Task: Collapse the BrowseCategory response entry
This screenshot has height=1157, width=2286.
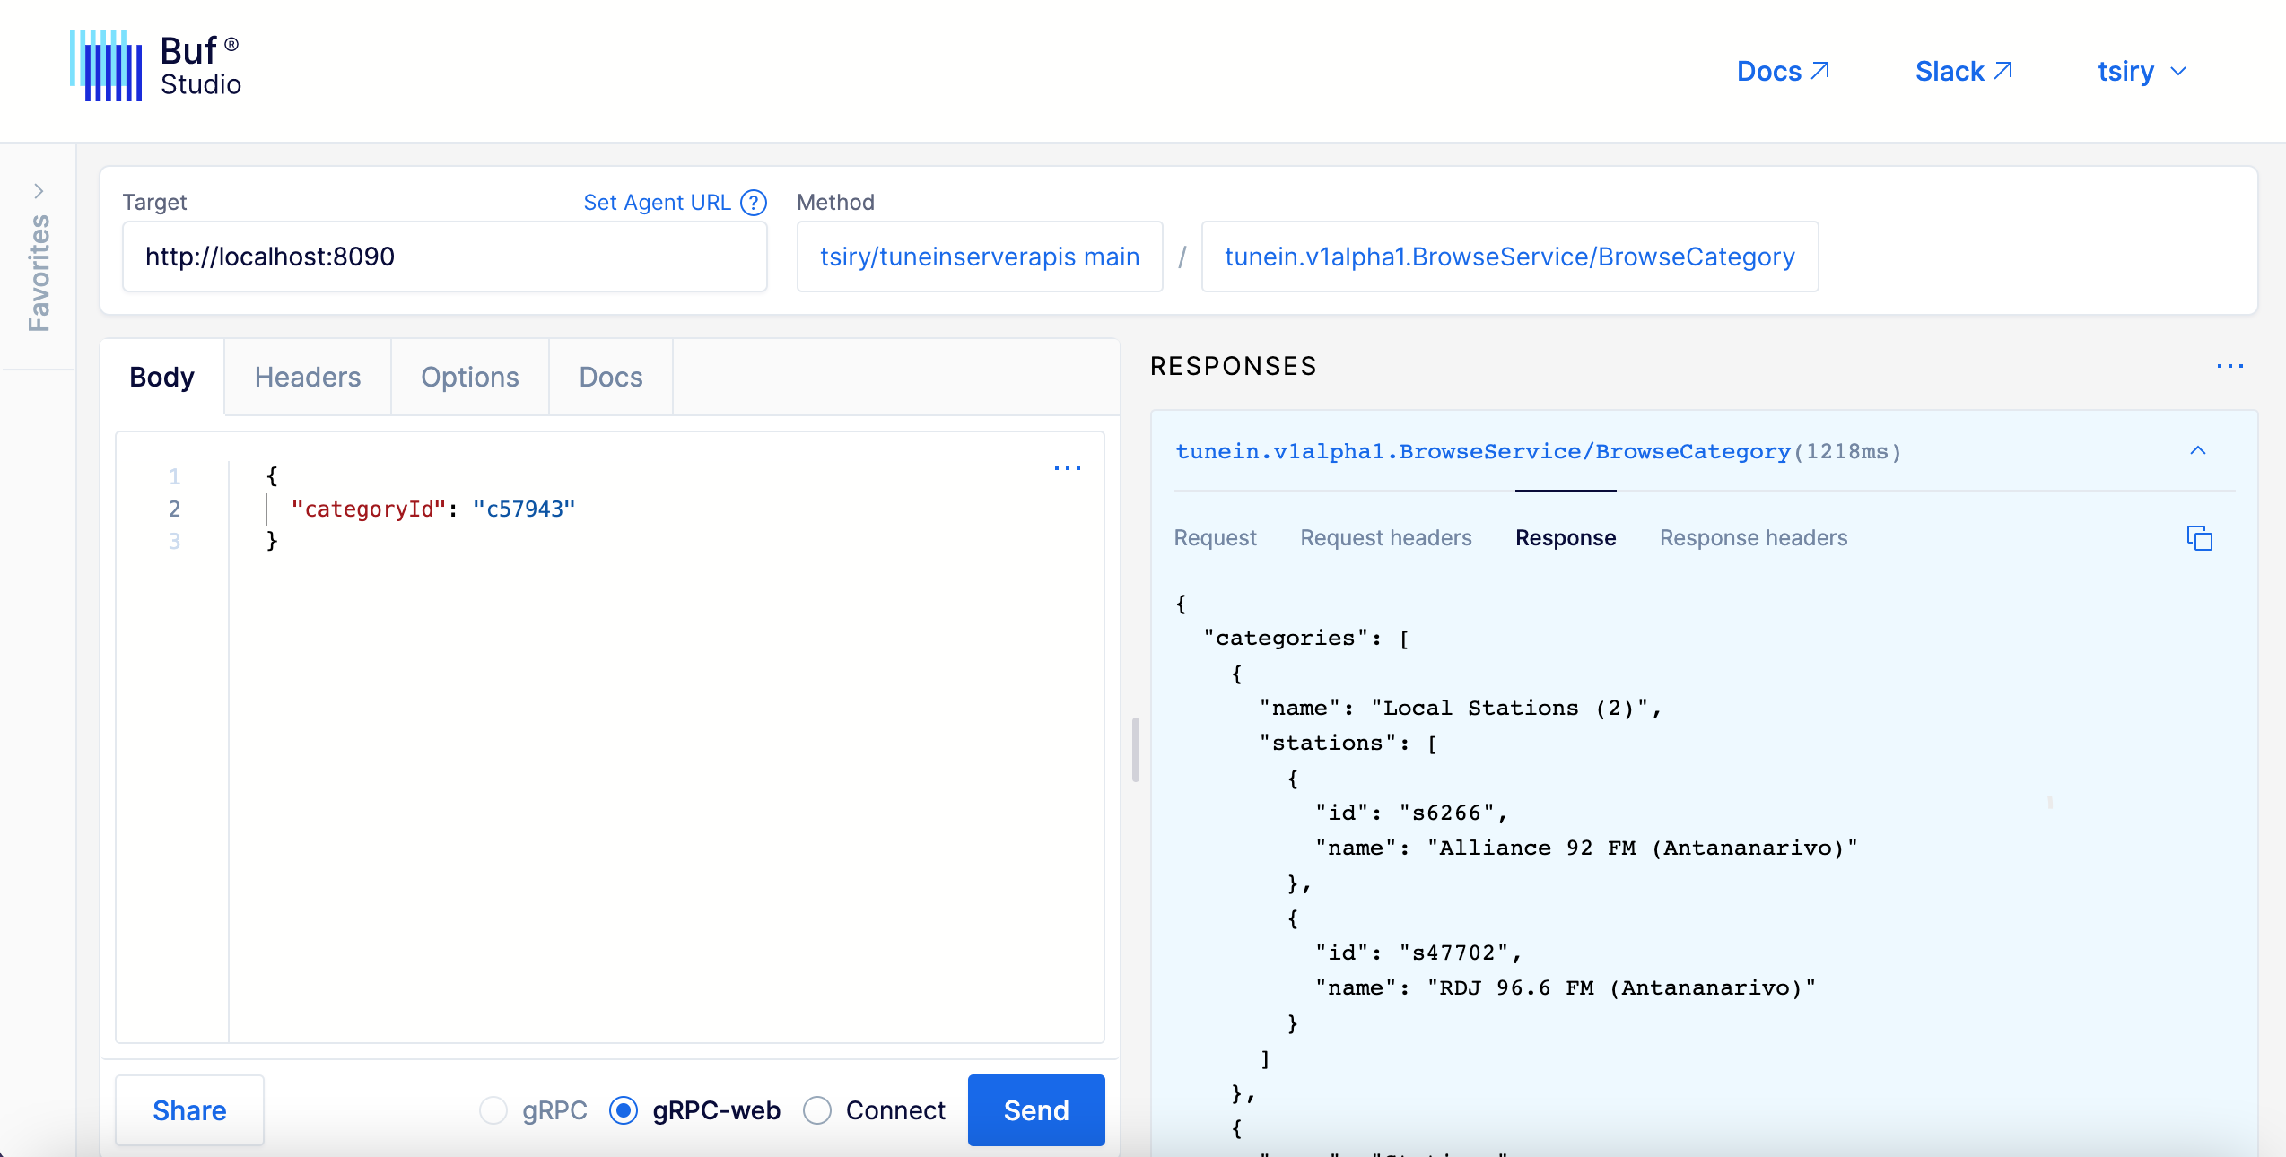Action: (x=2196, y=451)
